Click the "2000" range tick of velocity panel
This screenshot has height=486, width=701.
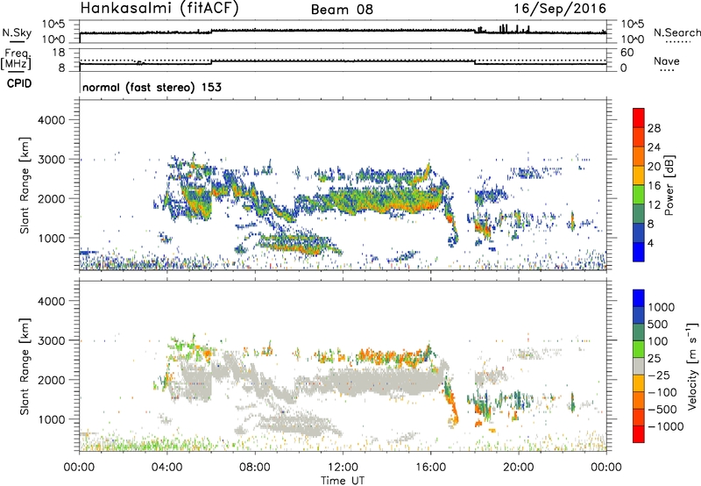[x=51, y=380]
